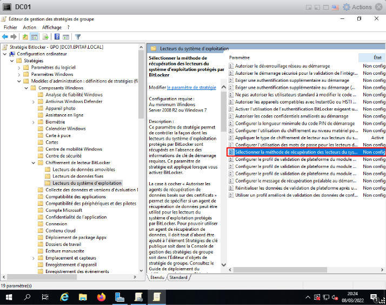
Task: Go up one level with folder icon
Action: 25,37
